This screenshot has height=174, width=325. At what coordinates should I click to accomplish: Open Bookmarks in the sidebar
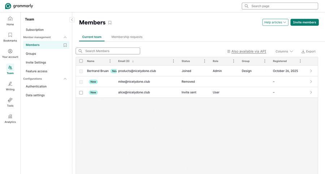(x=10, y=37)
